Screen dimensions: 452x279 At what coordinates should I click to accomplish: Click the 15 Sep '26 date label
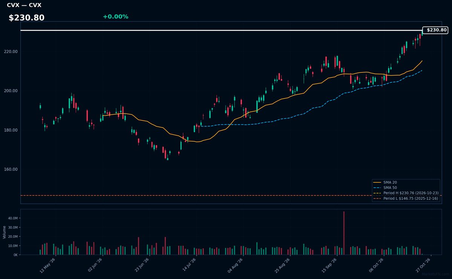[330, 265]
